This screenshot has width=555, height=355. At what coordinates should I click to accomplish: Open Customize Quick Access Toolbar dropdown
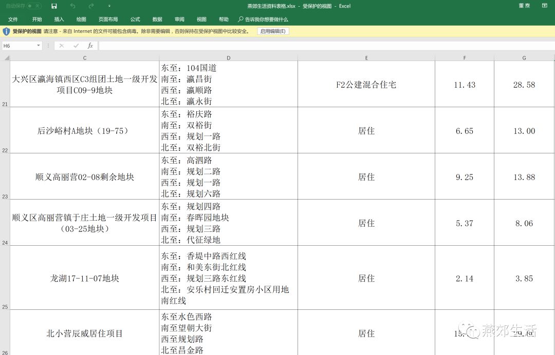[109, 6]
